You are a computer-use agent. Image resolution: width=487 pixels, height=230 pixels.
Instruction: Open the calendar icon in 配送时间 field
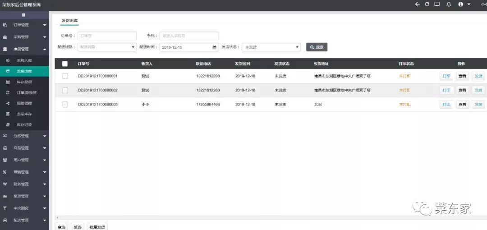tap(214, 47)
